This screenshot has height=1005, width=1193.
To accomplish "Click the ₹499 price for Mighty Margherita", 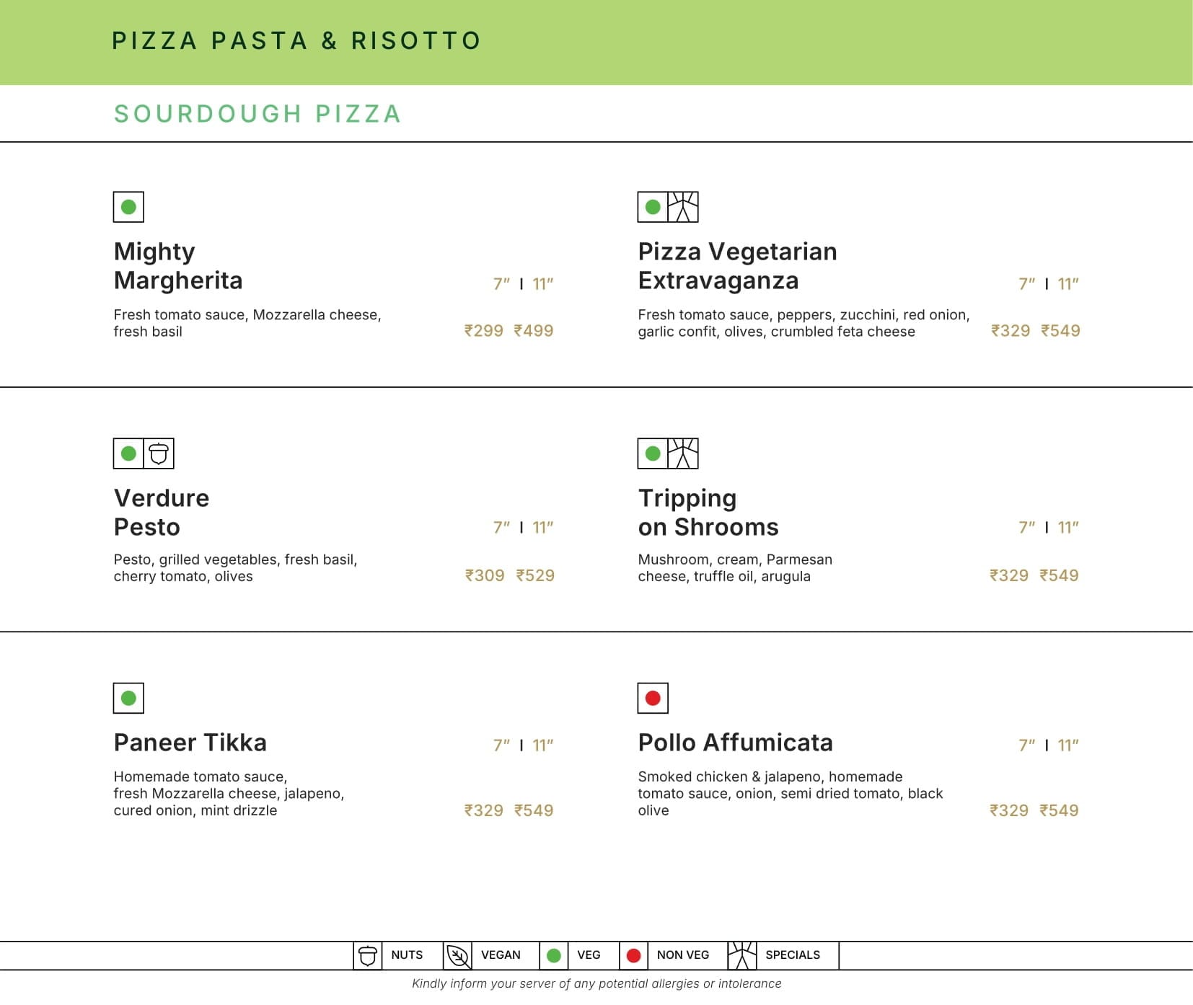I will [x=534, y=331].
